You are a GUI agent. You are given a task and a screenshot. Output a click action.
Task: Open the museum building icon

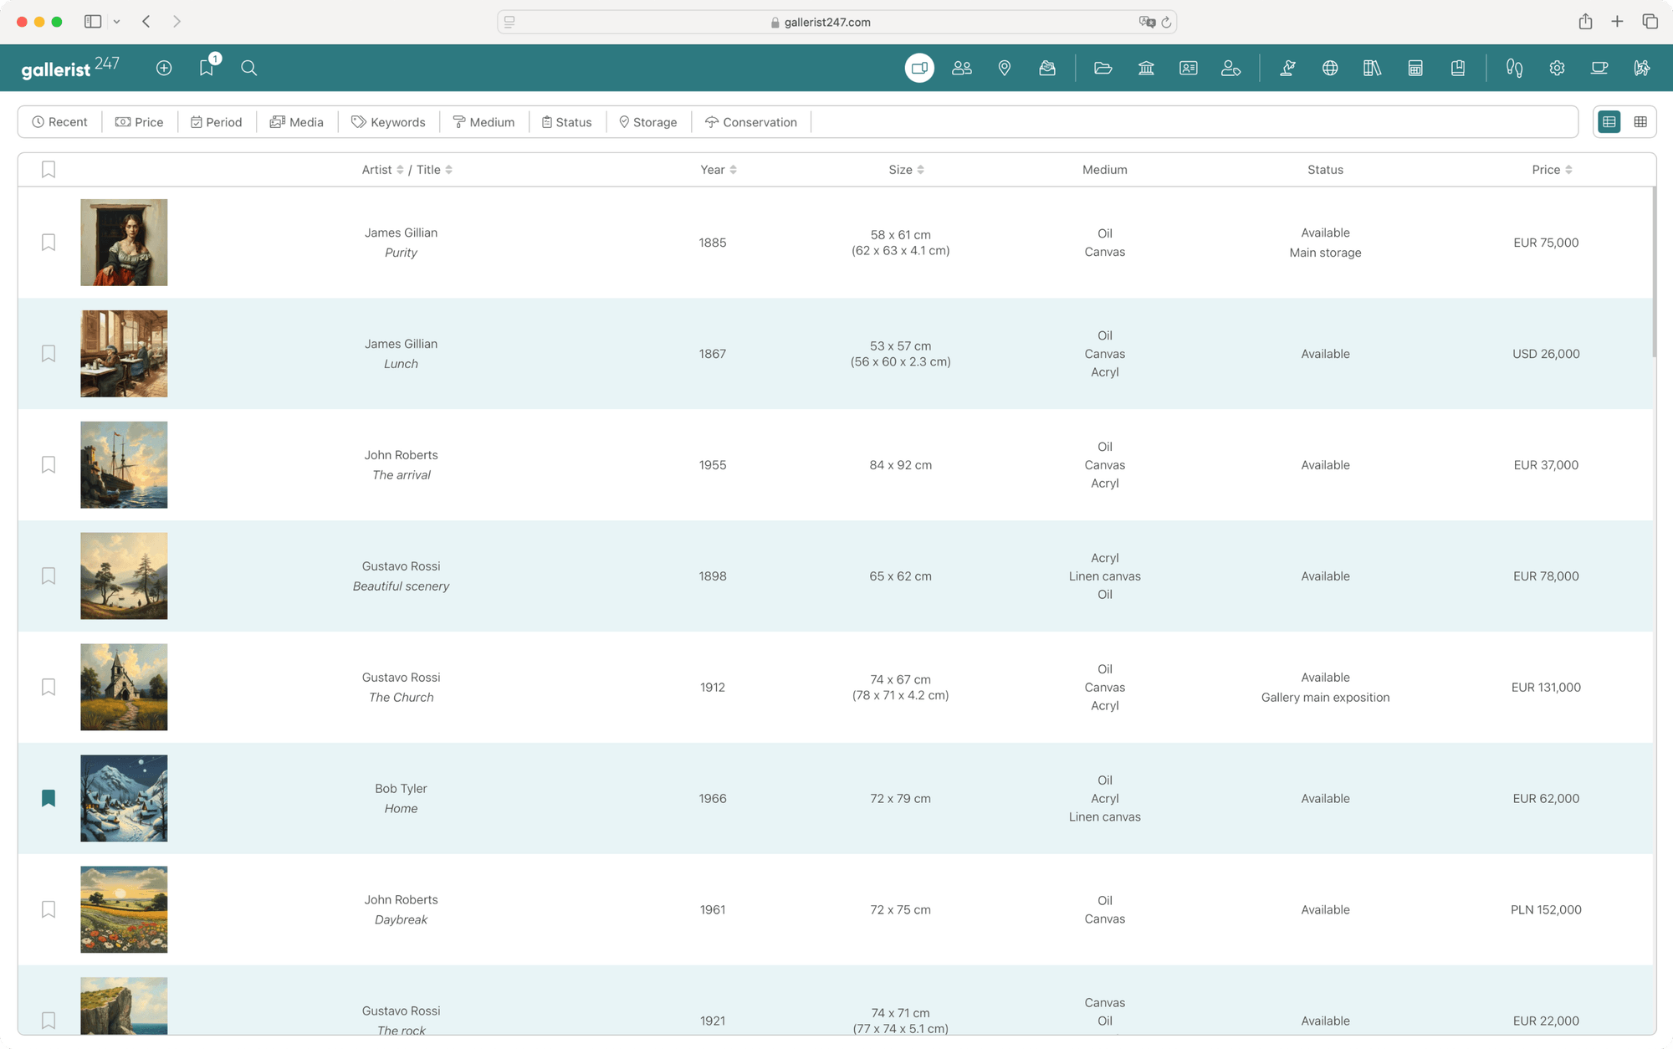pyautogui.click(x=1146, y=68)
